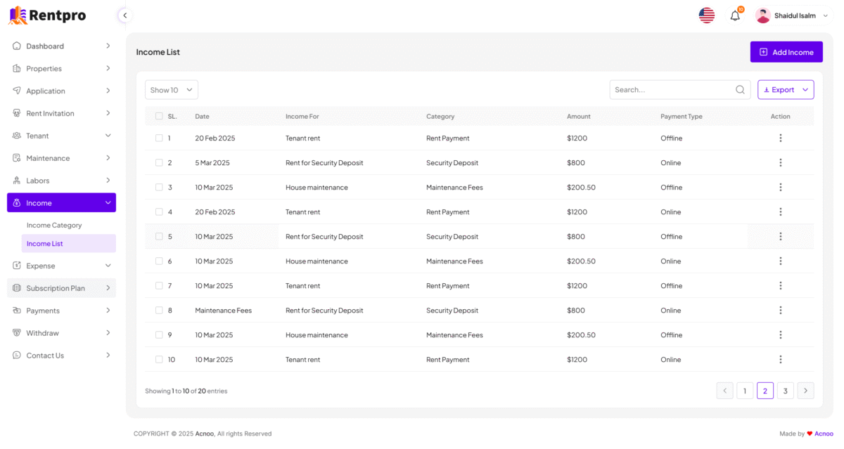This screenshot has height=449, width=844.
Task: Select the checkbox for row 8
Action: click(159, 311)
